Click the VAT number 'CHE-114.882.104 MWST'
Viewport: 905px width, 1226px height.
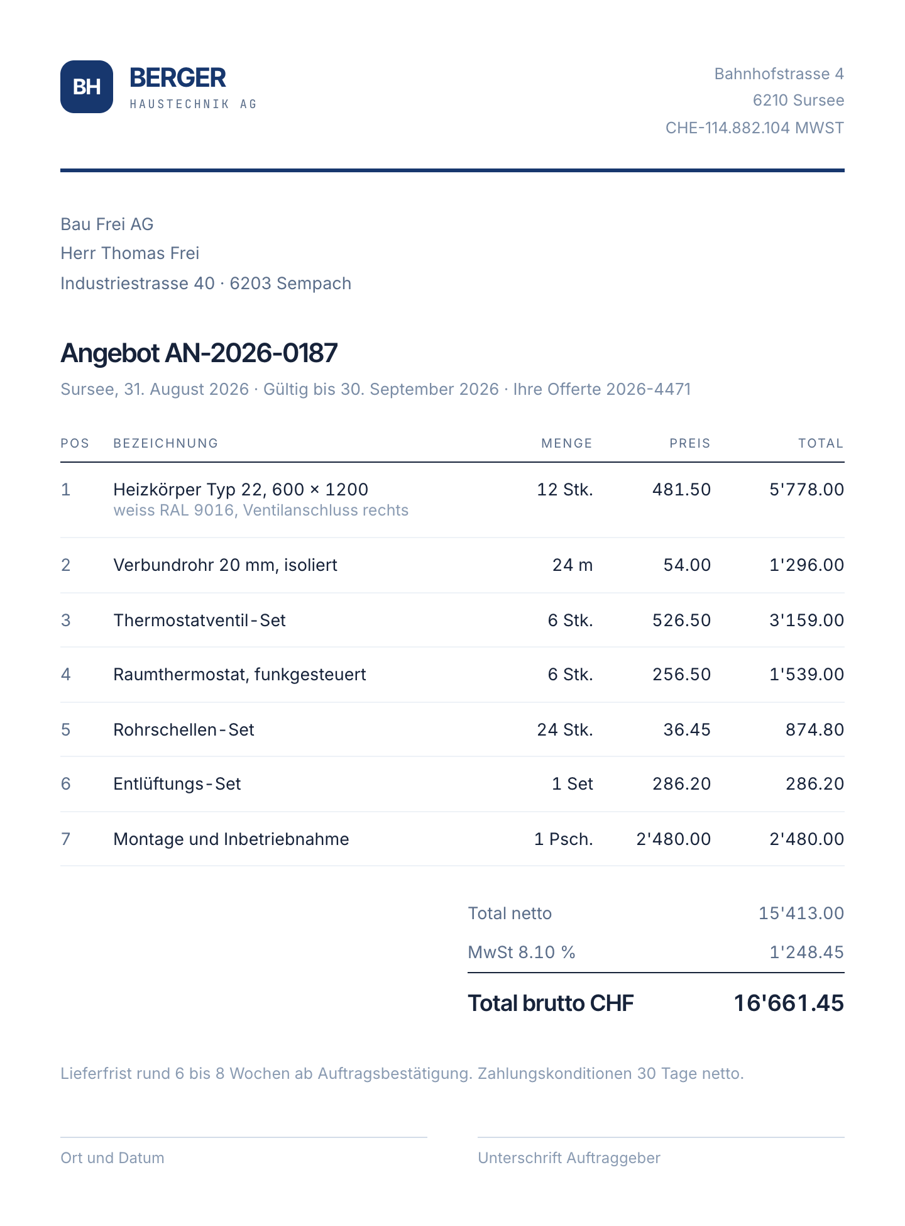tap(755, 128)
